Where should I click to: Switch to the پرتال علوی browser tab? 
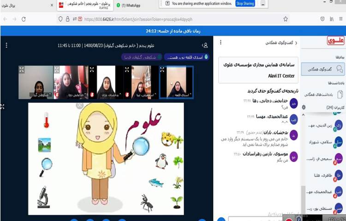click(28, 5)
